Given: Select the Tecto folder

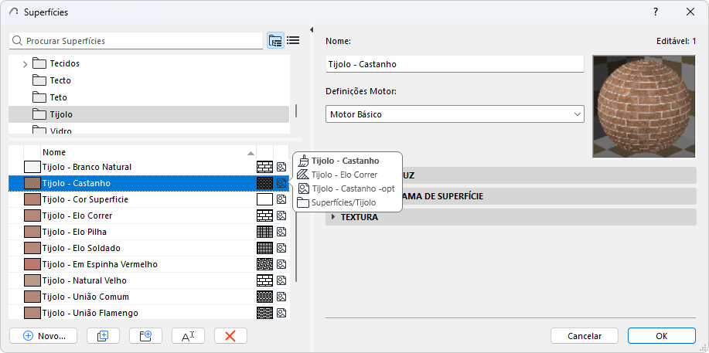Looking at the screenshot, I should click(60, 80).
